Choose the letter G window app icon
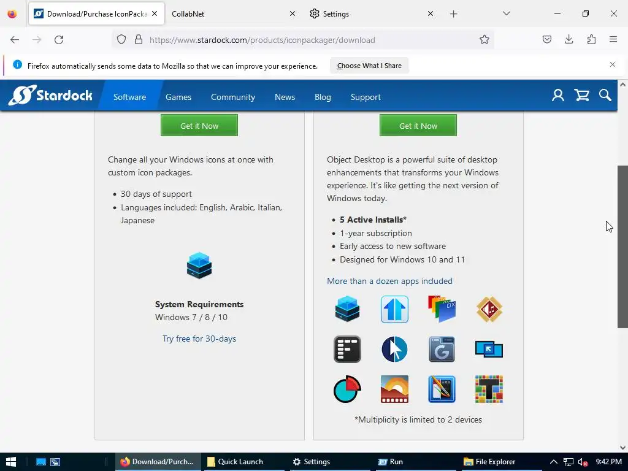 click(x=442, y=349)
